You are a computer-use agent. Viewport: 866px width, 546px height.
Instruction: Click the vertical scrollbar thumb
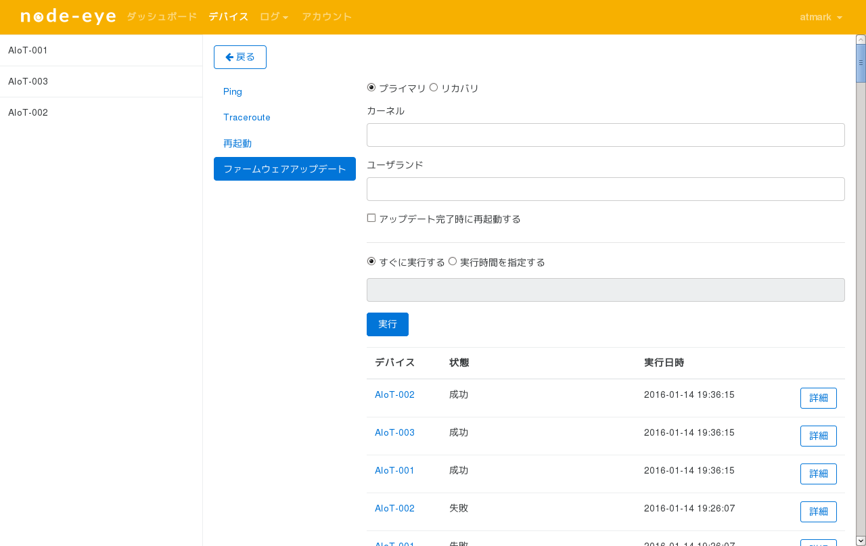coord(861,63)
